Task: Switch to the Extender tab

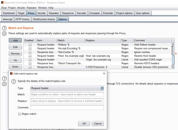Action: (x=108, y=13)
